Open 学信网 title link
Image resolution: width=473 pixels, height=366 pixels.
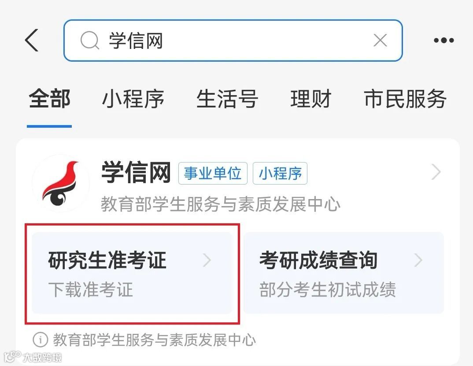coord(136,172)
